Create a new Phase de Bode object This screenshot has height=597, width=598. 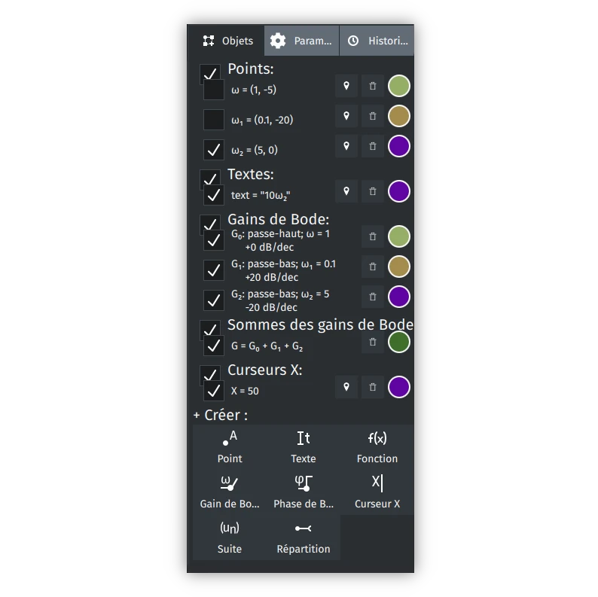(304, 492)
